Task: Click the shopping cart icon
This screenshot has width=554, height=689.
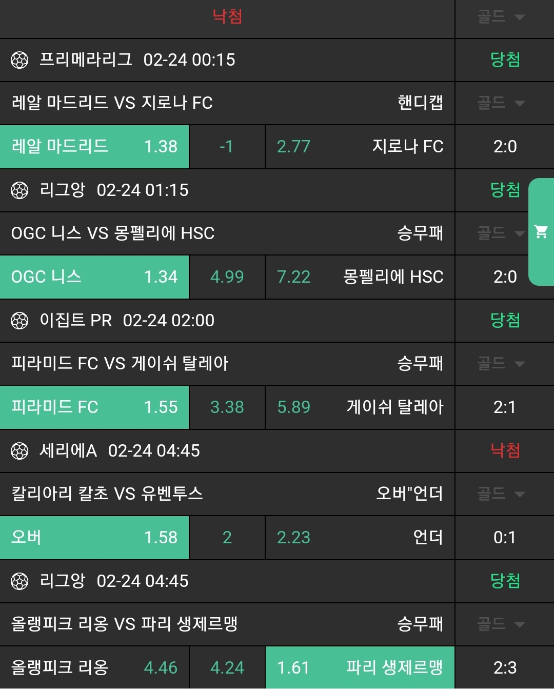Action: pyautogui.click(x=541, y=231)
